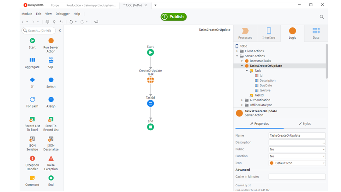Click the Publish button

click(174, 17)
